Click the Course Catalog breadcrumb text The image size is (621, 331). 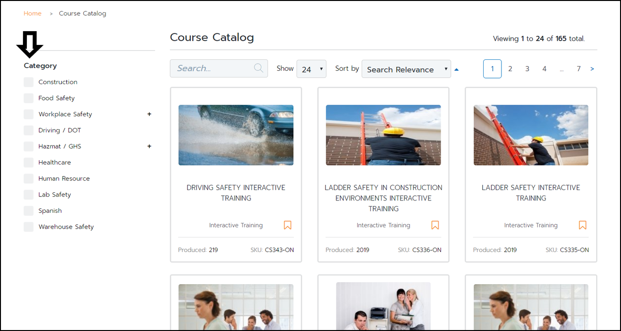[x=82, y=13]
